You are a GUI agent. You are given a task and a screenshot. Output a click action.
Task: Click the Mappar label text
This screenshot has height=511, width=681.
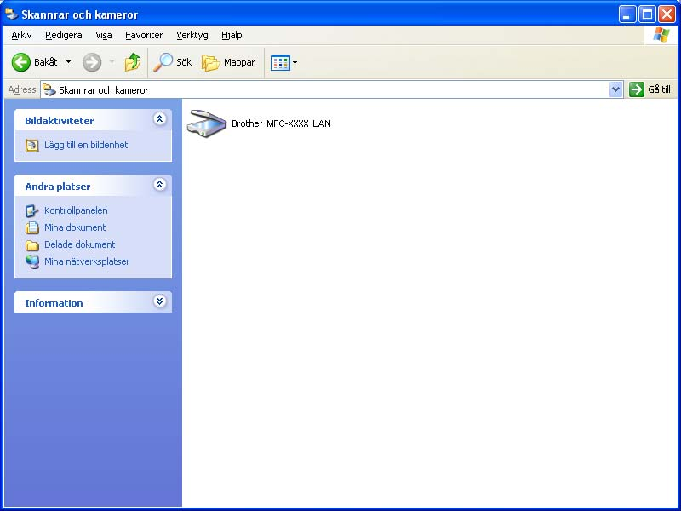[x=239, y=62]
